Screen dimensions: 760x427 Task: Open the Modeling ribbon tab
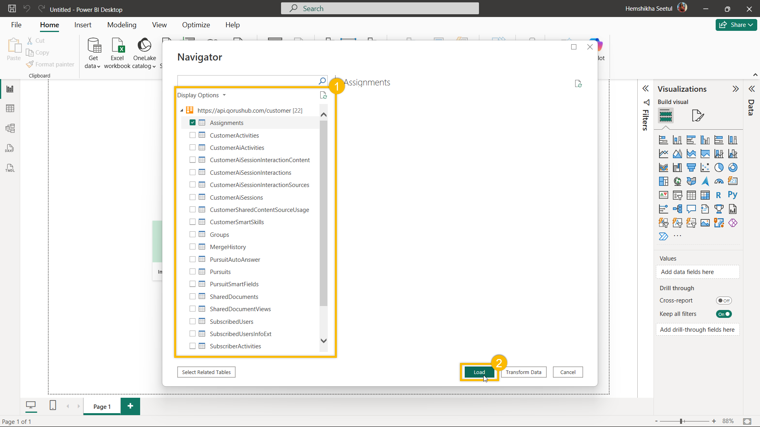(122, 25)
